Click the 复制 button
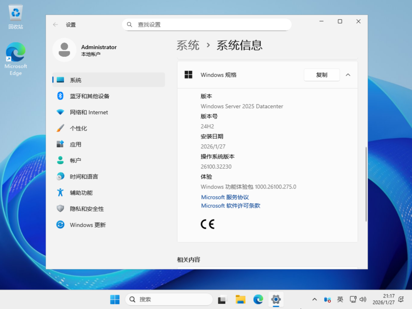 [322, 75]
